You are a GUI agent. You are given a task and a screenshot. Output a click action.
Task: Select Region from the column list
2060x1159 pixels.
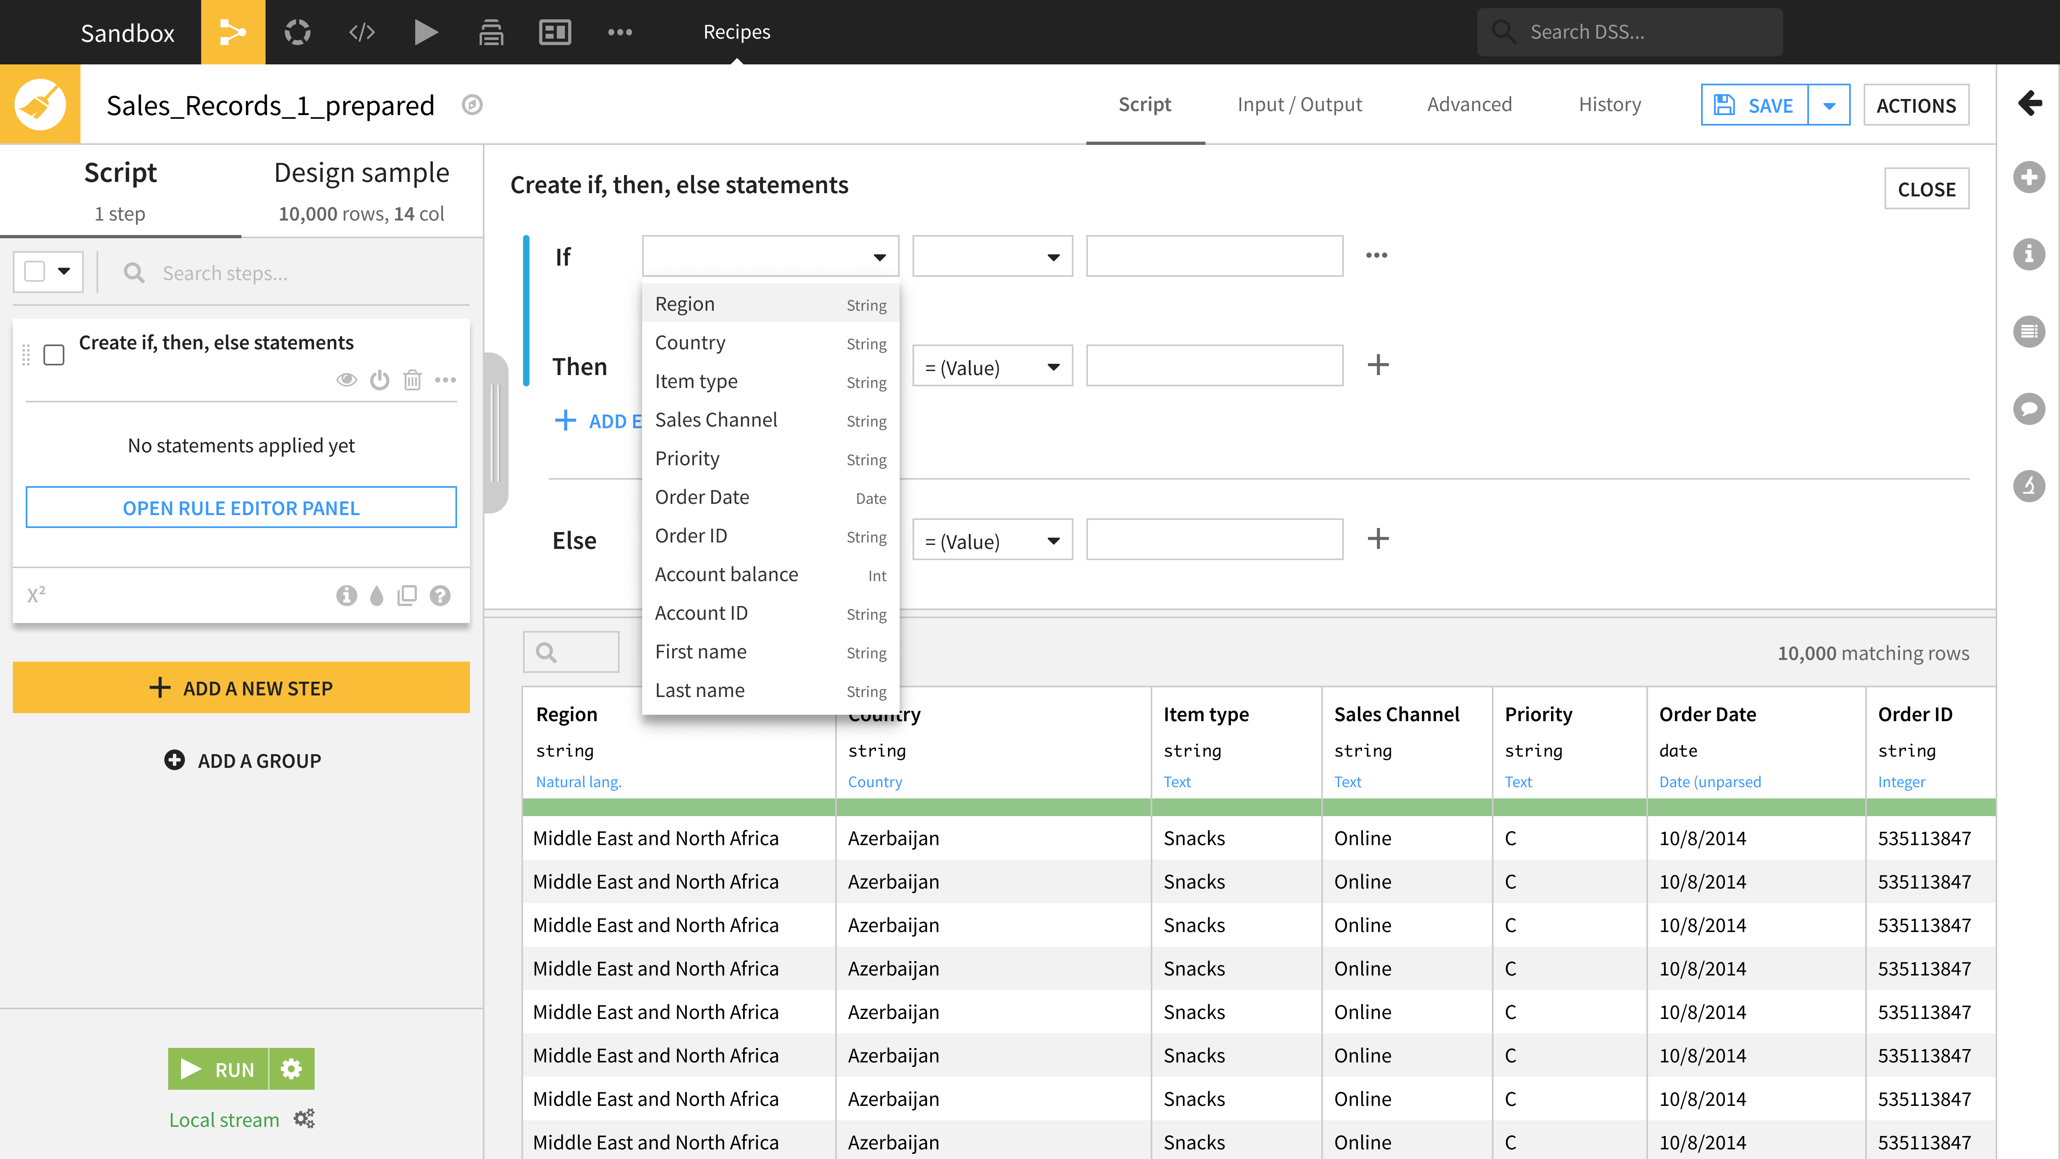click(770, 304)
